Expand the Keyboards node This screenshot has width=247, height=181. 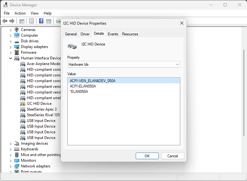pyautogui.click(x=10, y=149)
